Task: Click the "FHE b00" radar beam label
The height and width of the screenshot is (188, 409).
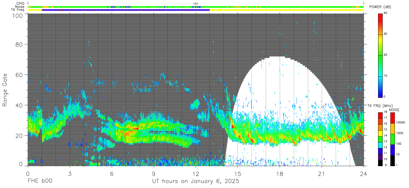Action: 40,181
